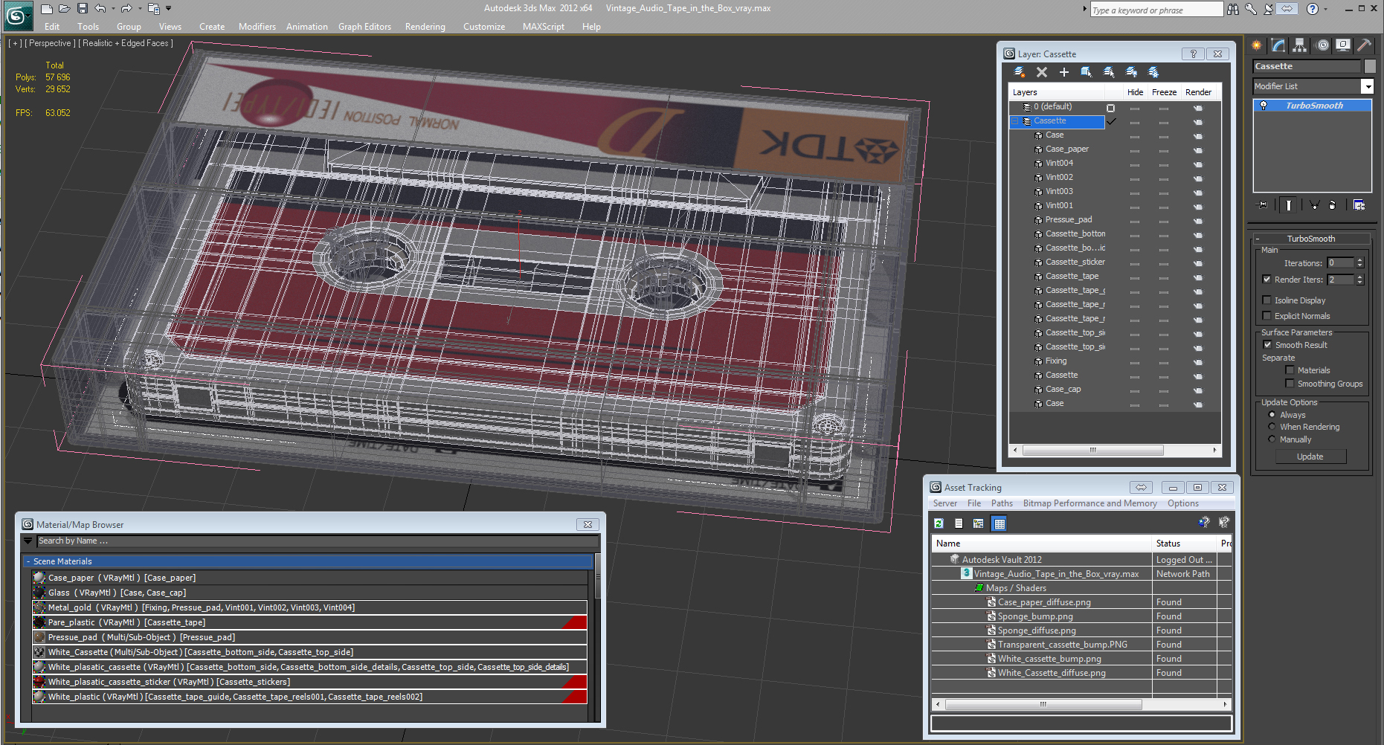The width and height of the screenshot is (1384, 745).
Task: Collapse Scene Materials group
Action: pos(28,561)
